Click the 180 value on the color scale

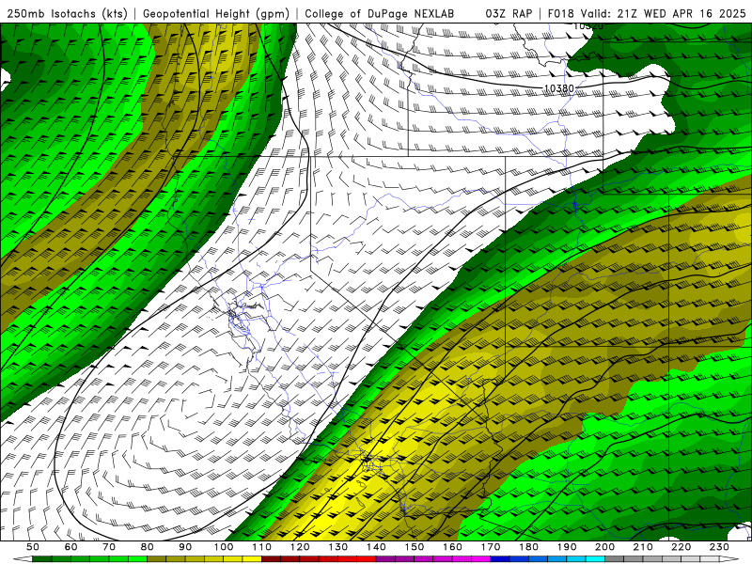point(528,547)
